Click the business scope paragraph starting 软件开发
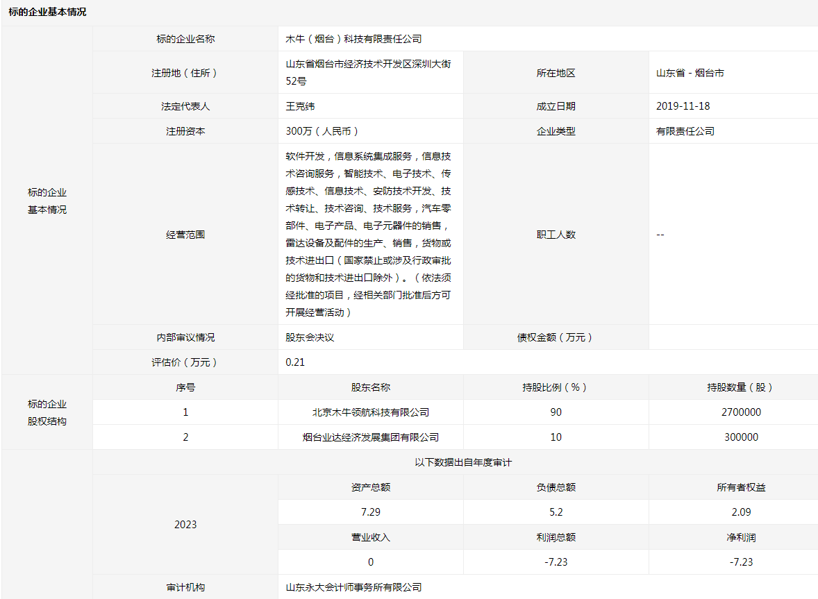818x599 pixels. tap(368, 234)
